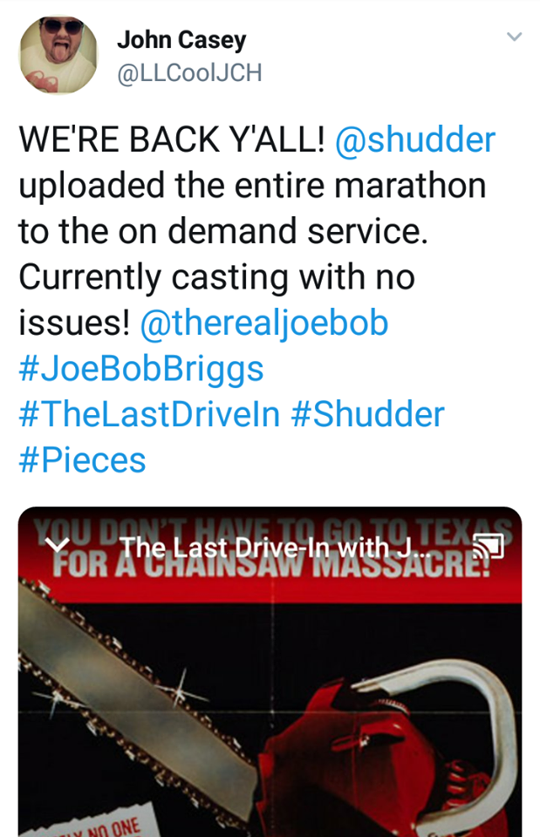
Task: Click the 'WE'RE BACK Y'ALL!' tweet text
Action: coord(172,139)
